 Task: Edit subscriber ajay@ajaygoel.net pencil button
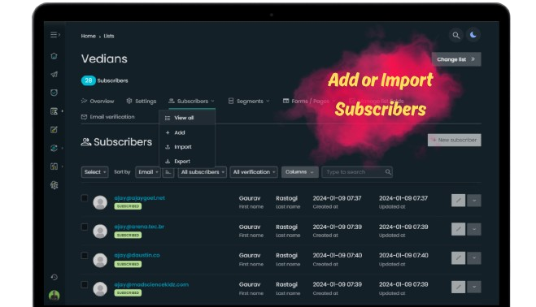tap(458, 201)
